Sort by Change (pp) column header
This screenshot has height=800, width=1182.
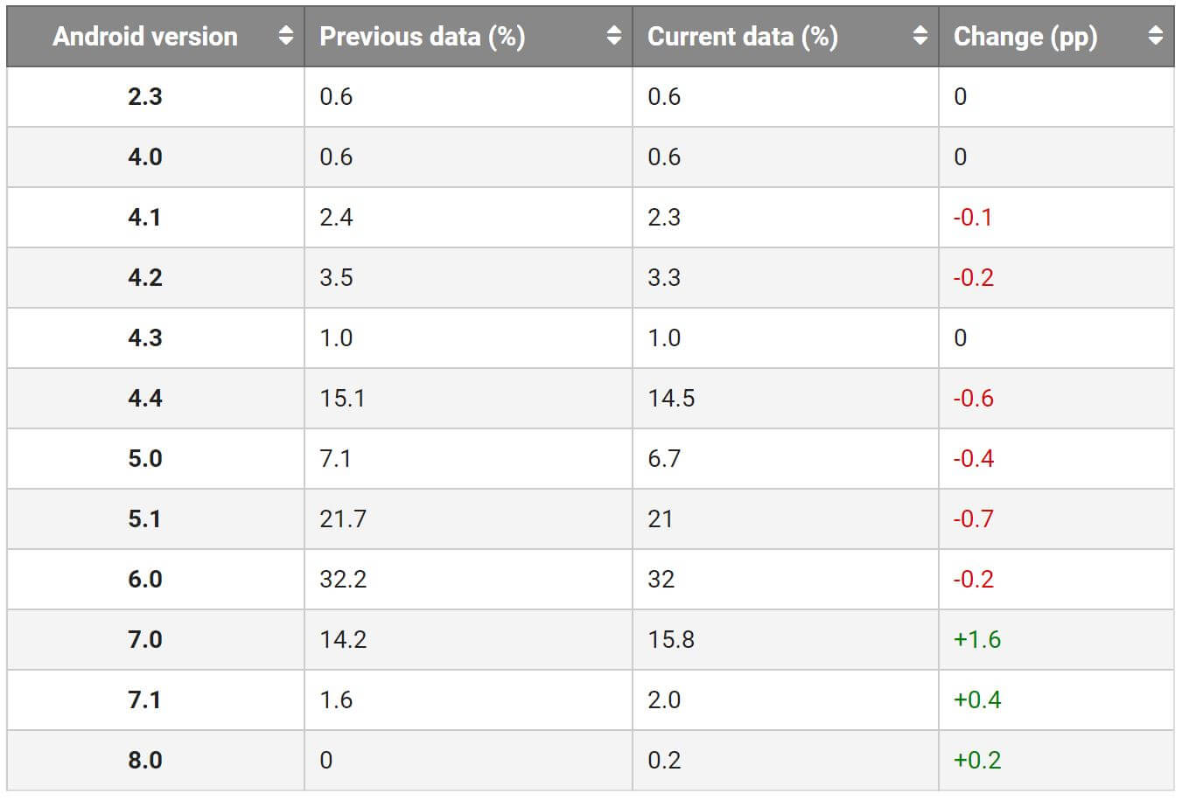click(1025, 37)
